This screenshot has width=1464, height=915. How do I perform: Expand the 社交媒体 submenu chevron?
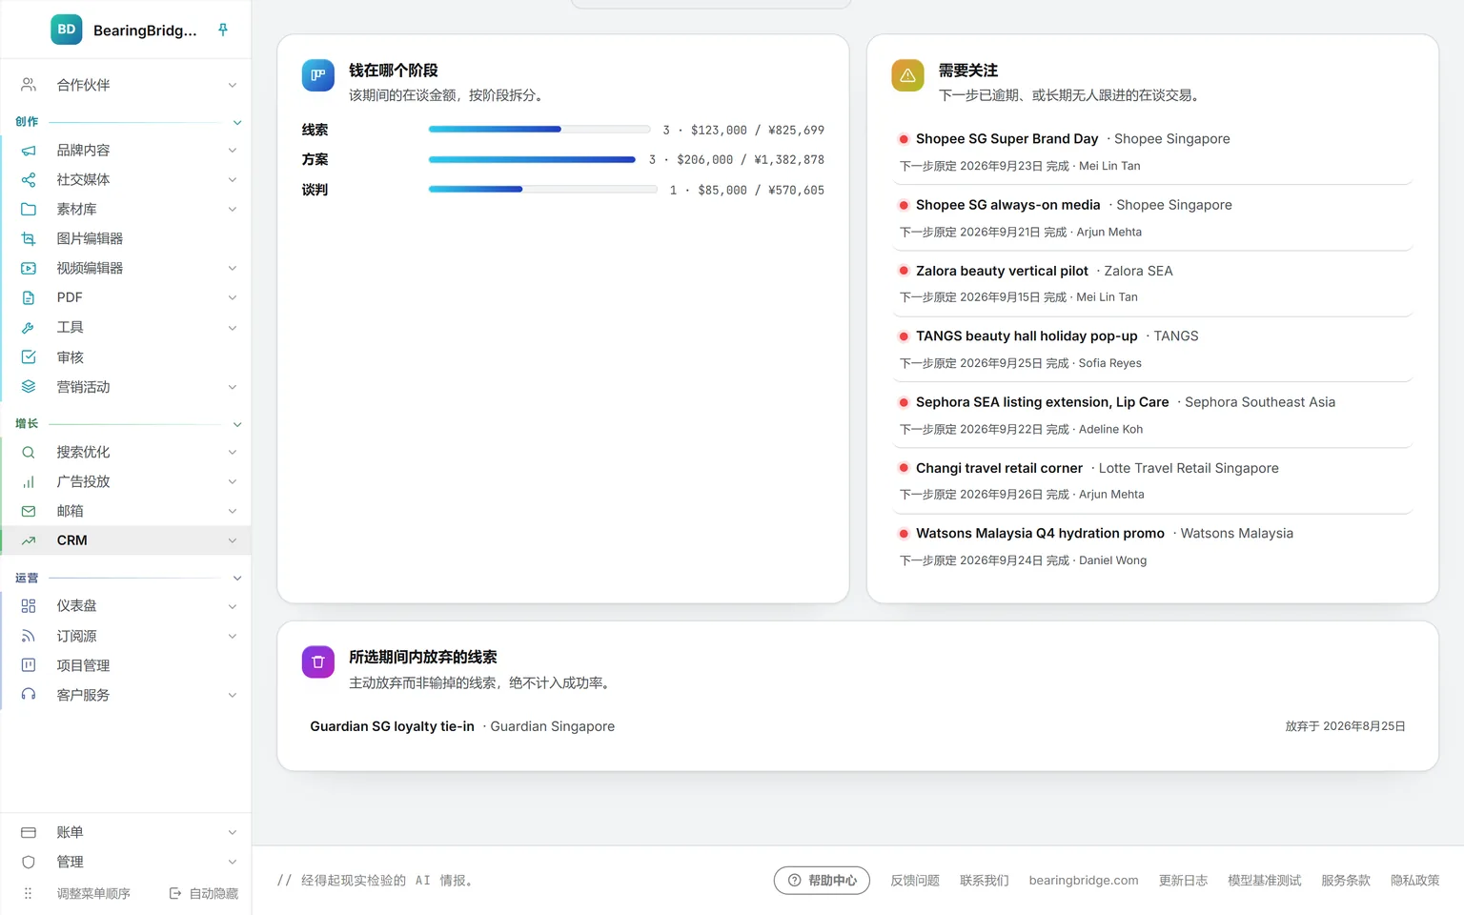(232, 179)
